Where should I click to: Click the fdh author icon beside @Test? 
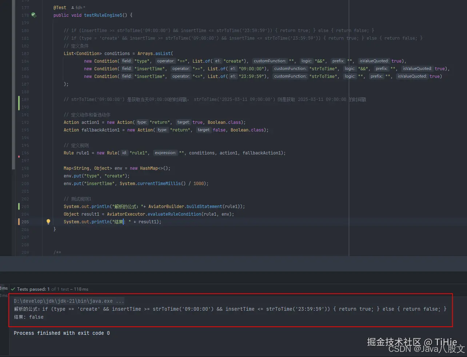[73, 7]
